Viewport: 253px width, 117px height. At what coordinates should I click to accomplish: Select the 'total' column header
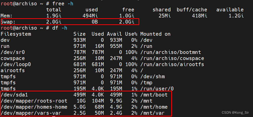(x=54, y=10)
